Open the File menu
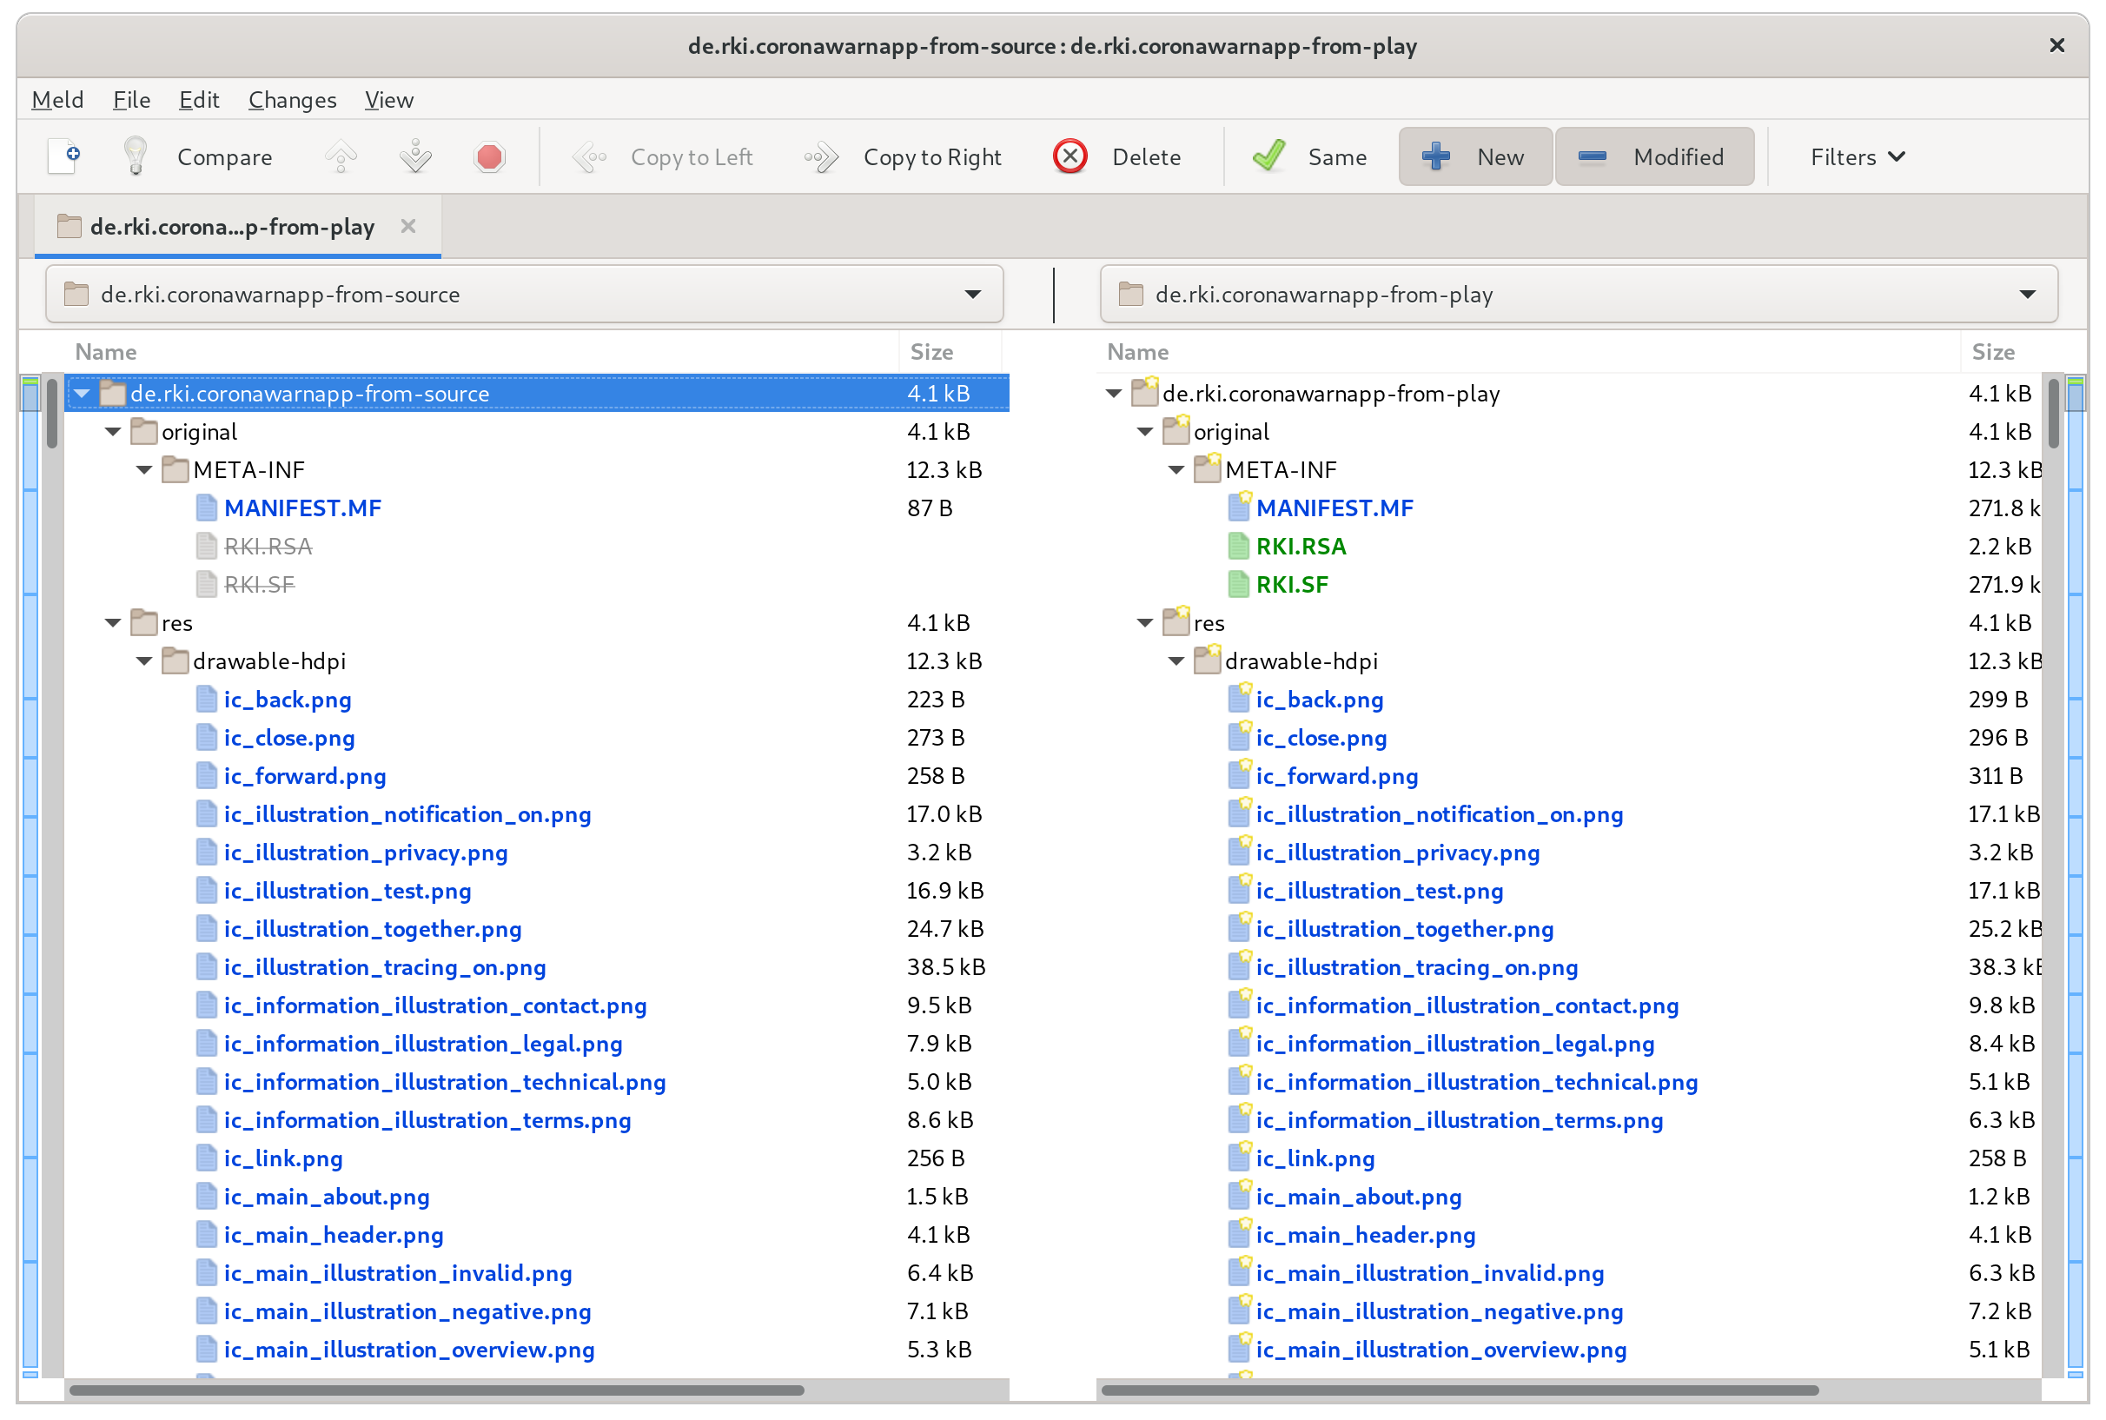Viewport: 2106px width, 1420px height. [131, 100]
